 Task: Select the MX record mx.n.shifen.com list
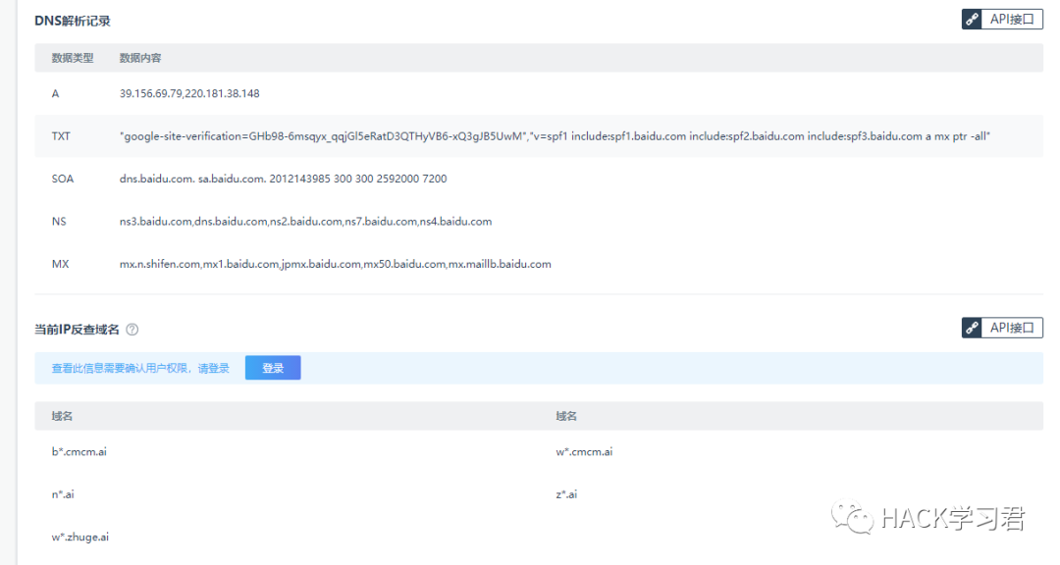336,264
